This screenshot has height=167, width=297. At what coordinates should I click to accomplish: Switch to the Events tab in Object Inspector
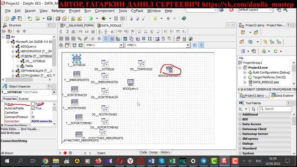[x=24, y=99]
